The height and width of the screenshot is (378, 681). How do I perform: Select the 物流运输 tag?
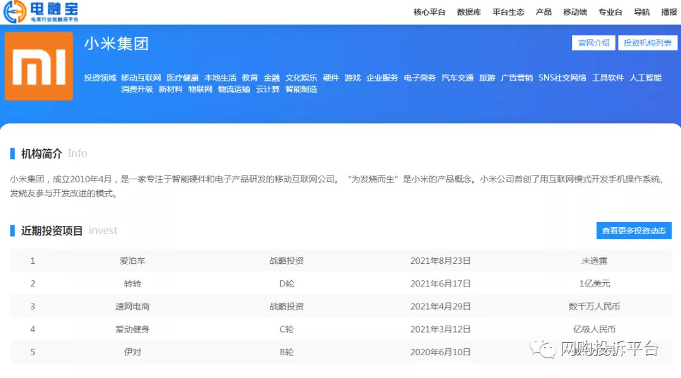tap(234, 89)
